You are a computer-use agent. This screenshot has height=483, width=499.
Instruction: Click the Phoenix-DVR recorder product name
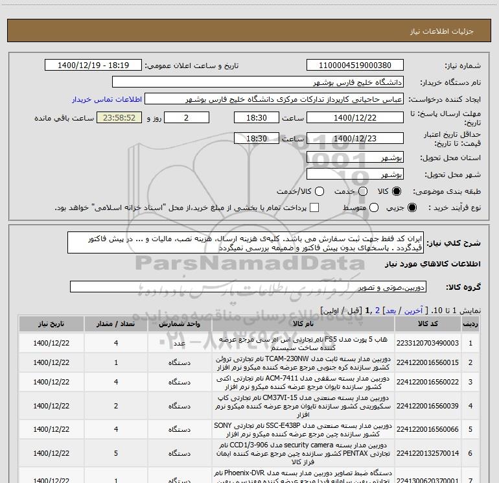(303, 477)
